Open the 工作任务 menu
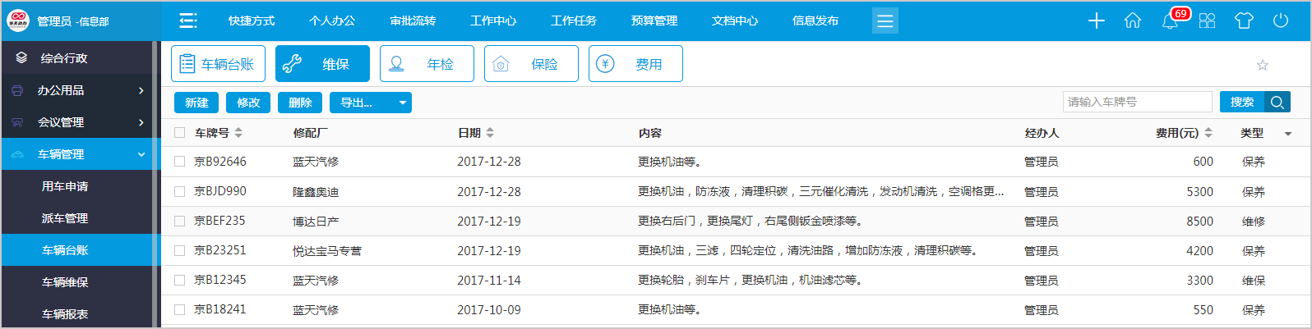Screen dimensions: 1312x329 [x=574, y=21]
